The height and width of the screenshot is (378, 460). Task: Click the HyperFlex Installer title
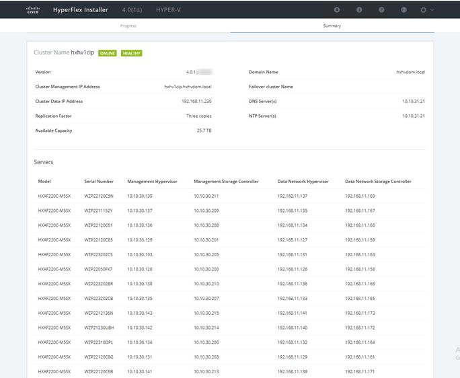click(81, 9)
